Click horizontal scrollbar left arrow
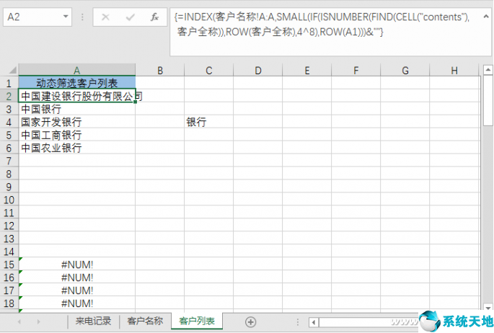This screenshot has width=494, height=333. pos(314,321)
